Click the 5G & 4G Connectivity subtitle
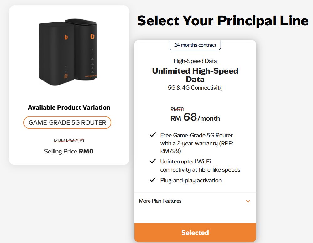The height and width of the screenshot is (243, 313). 195,88
